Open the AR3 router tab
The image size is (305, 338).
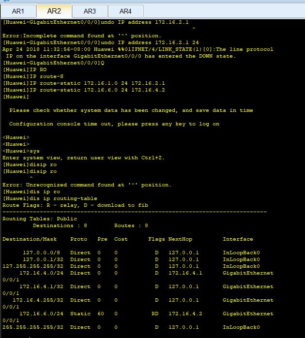pos(90,11)
